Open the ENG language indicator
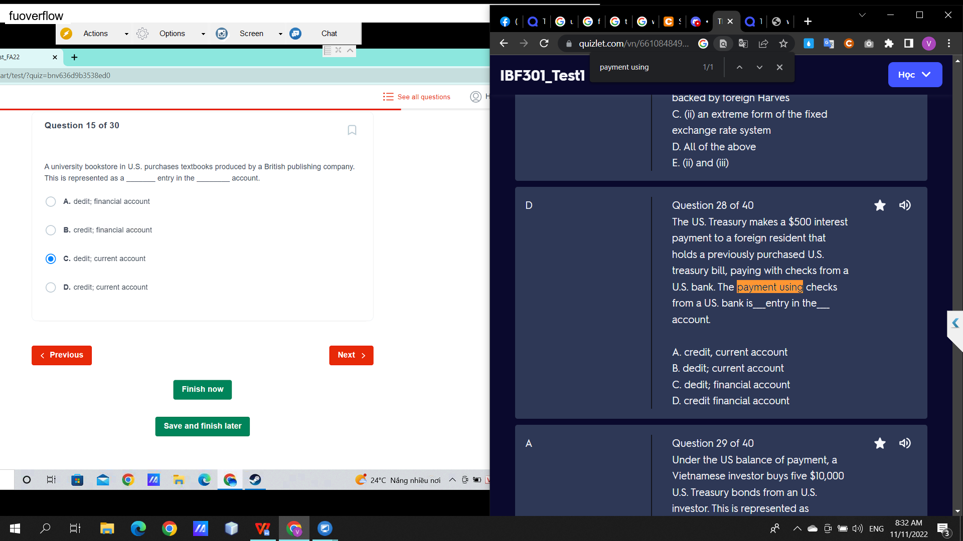This screenshot has width=963, height=541. pyautogui.click(x=876, y=528)
